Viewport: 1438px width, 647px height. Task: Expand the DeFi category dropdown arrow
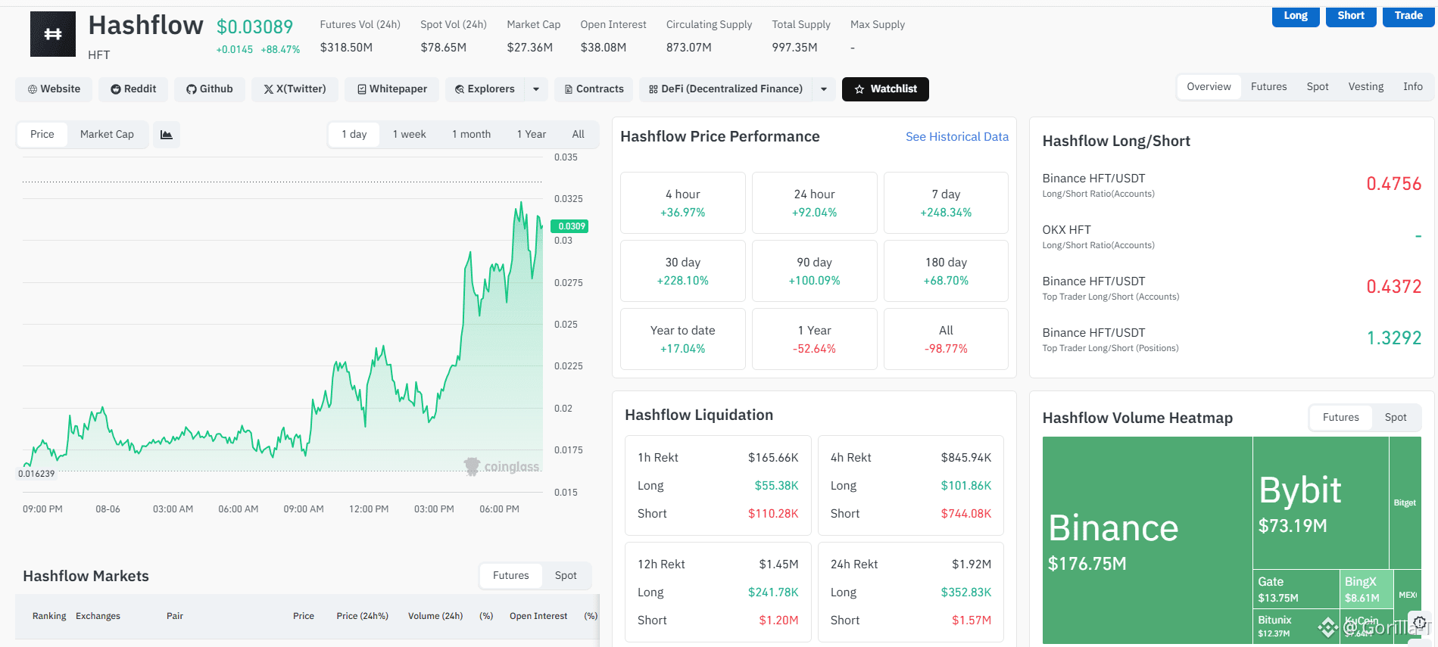pyautogui.click(x=824, y=89)
